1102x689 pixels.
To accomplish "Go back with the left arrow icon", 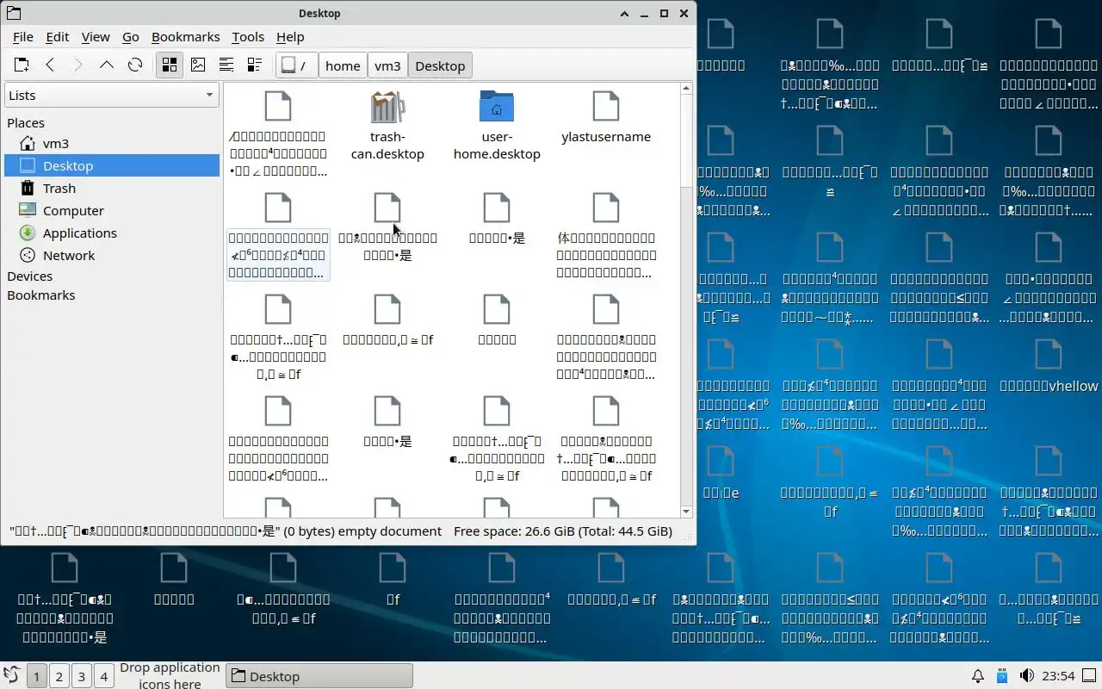I will (x=50, y=65).
